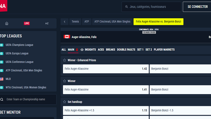Bet Benjamin Bonzi in Winner - Enhanced Prices
Screen dimensions: 211x119
pos(180,69)
